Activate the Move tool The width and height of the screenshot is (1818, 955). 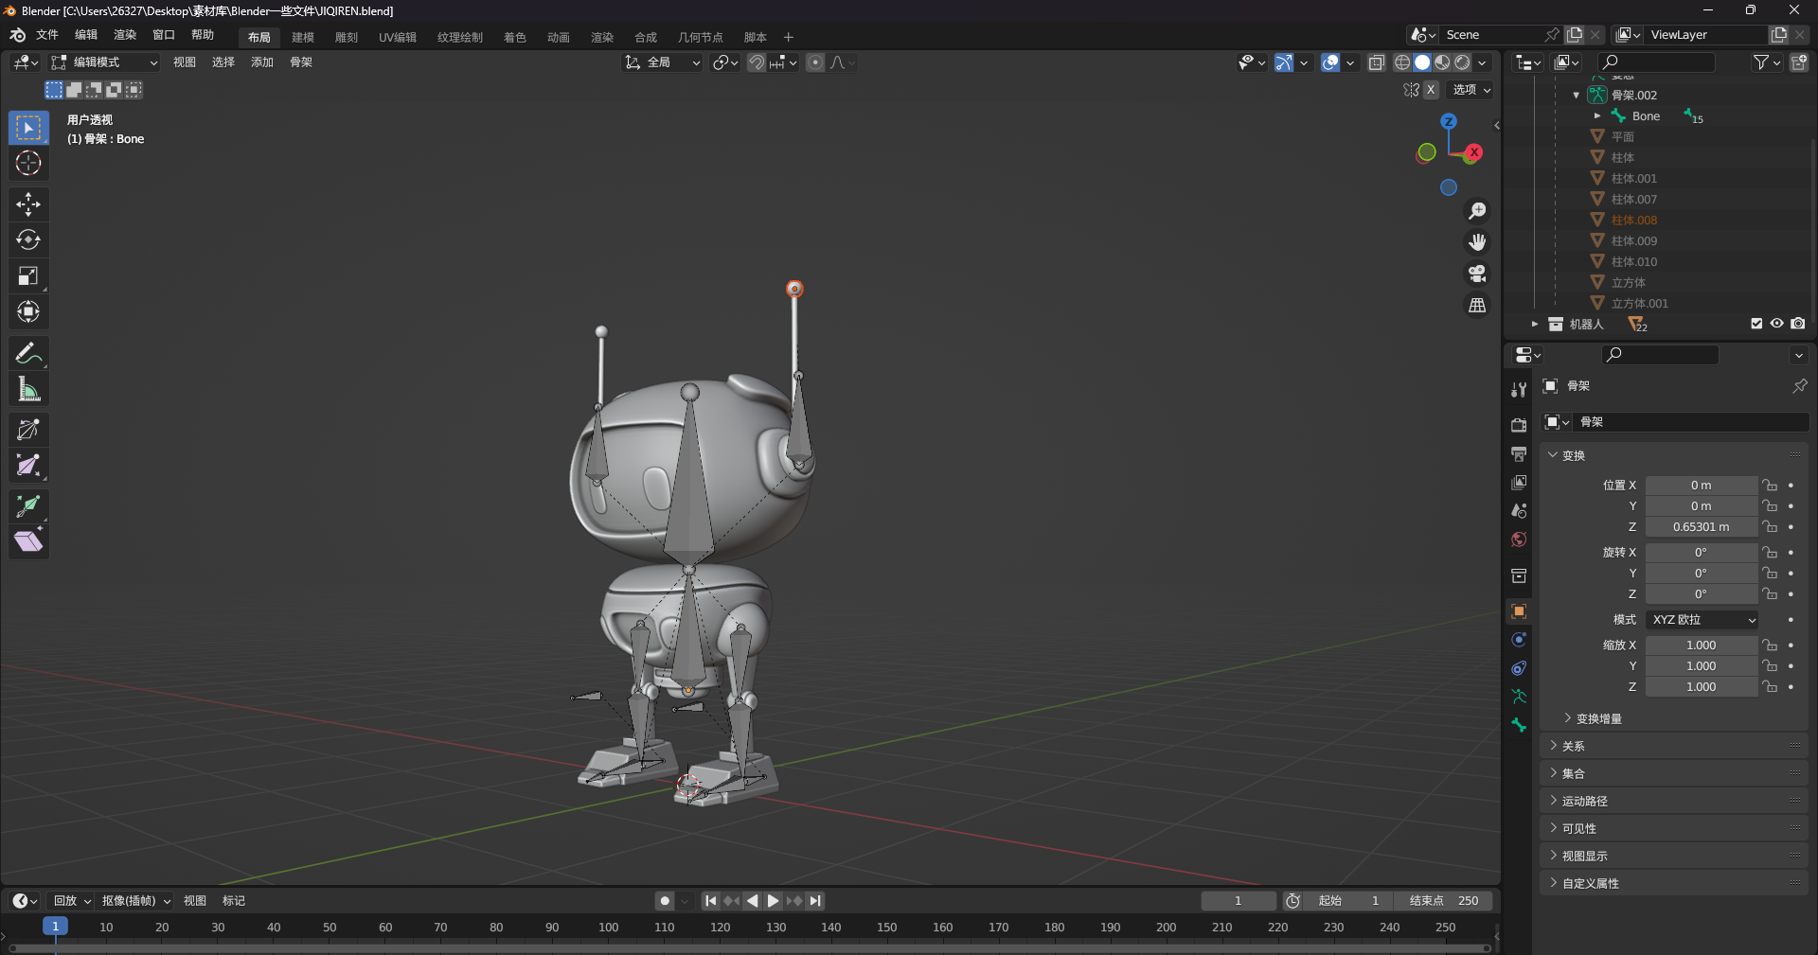point(28,203)
